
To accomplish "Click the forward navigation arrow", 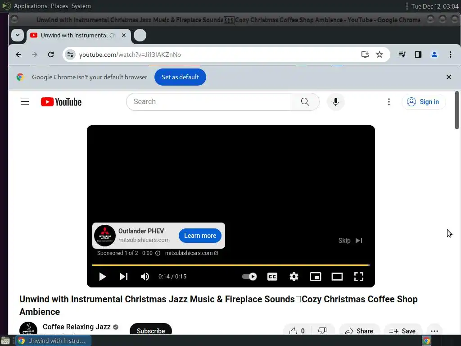I will point(35,55).
